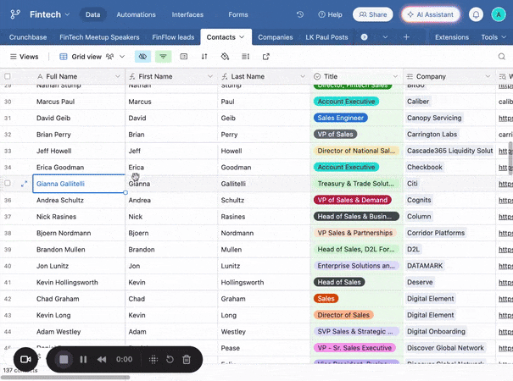513x381 pixels.
Task: Open the row height icon
Action: pos(245,57)
